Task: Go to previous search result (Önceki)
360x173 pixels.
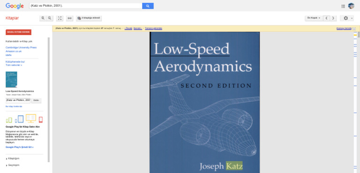Action: pyautogui.click(x=128, y=29)
